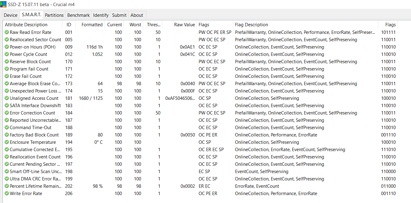The height and width of the screenshot is (203, 411).
Task: Click green status icon for SATA Interface Downshift
Action: (7, 106)
